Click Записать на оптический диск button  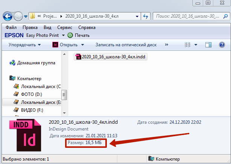126,45
